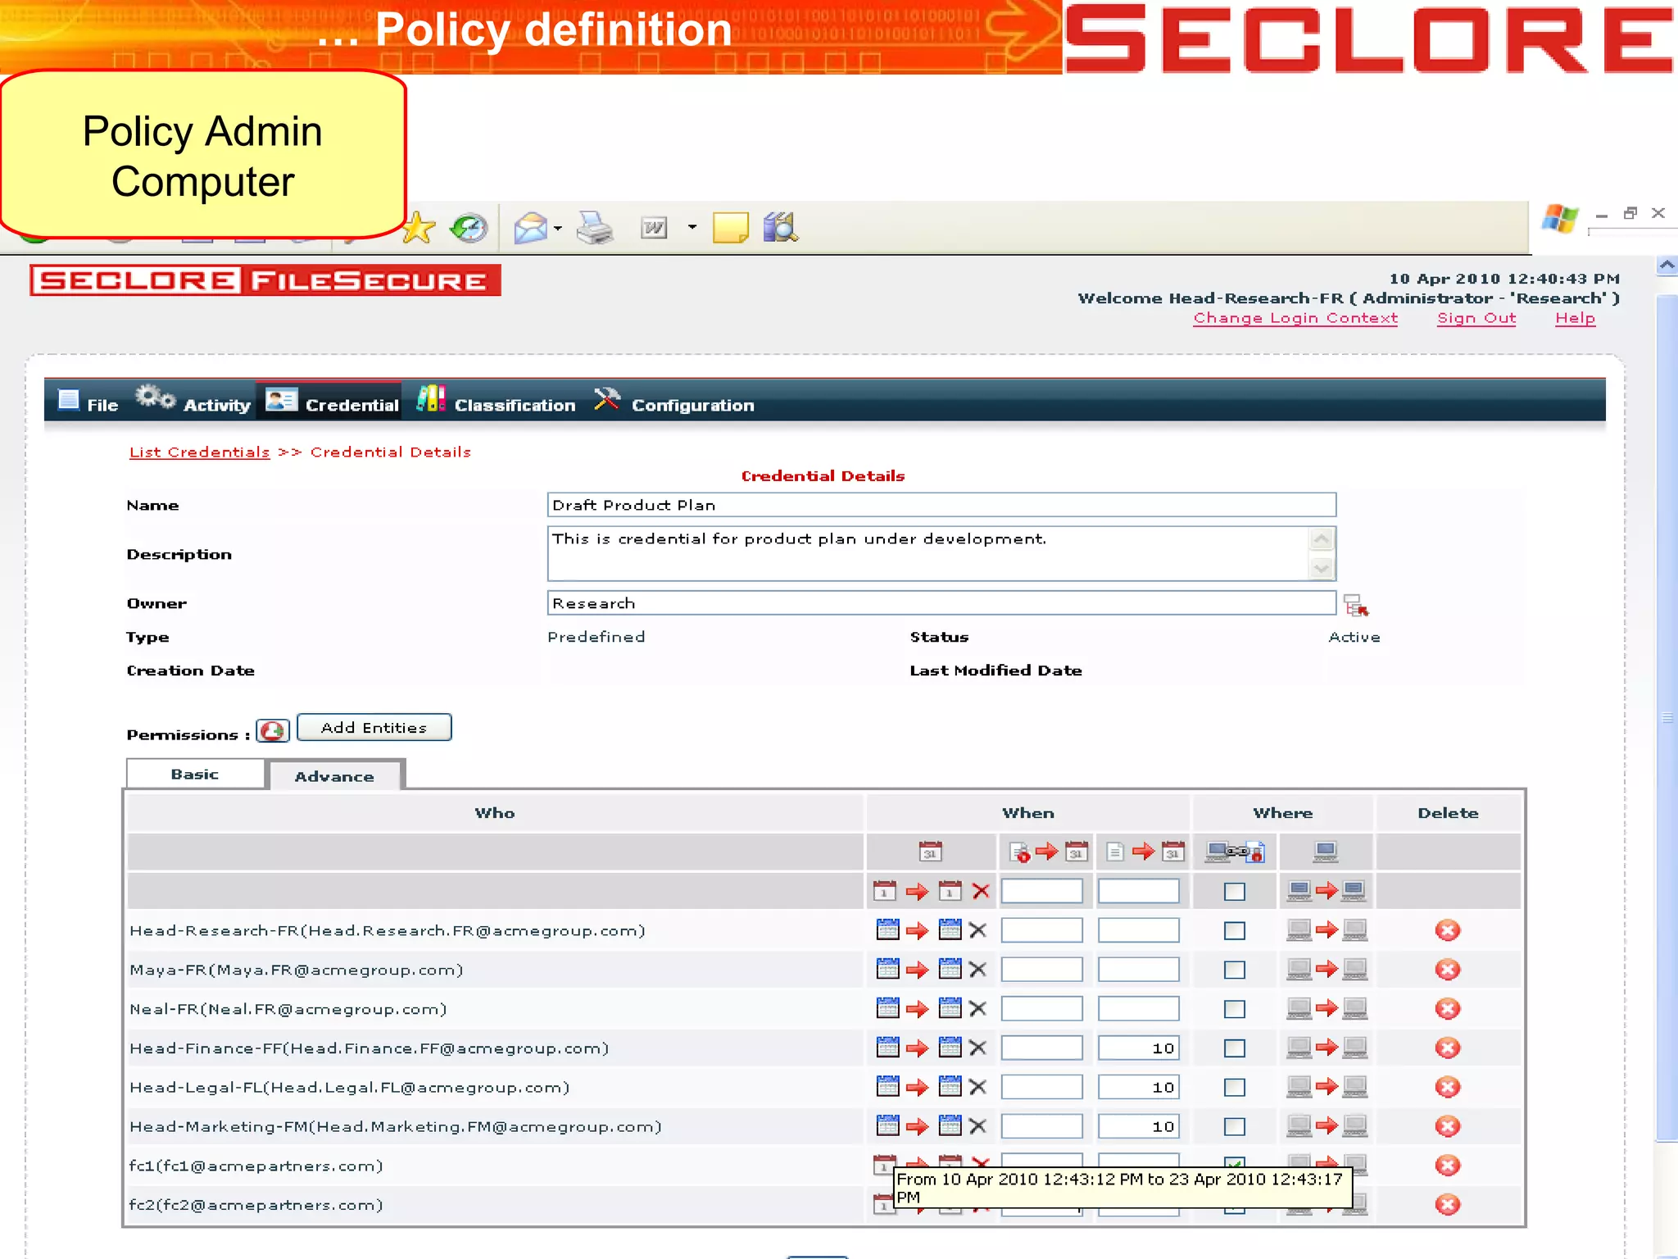Screen dimensions: 1678x1259
Task: Set start date calendar for Head-Legal-FL row
Action: 887,1087
